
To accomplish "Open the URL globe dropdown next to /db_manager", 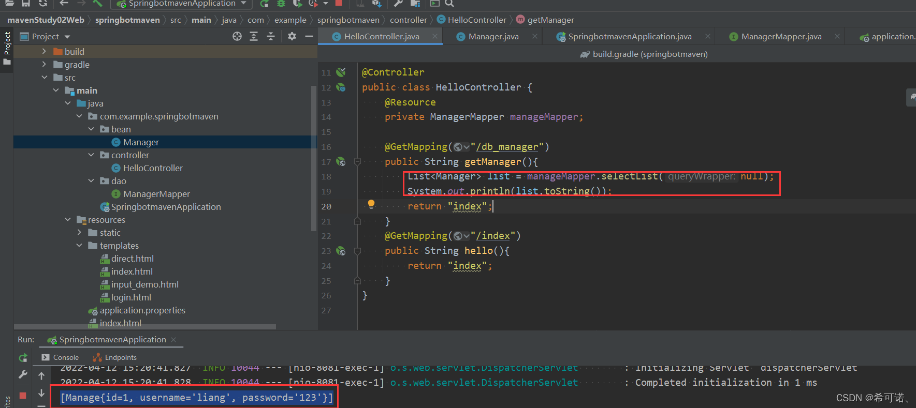I will (461, 147).
